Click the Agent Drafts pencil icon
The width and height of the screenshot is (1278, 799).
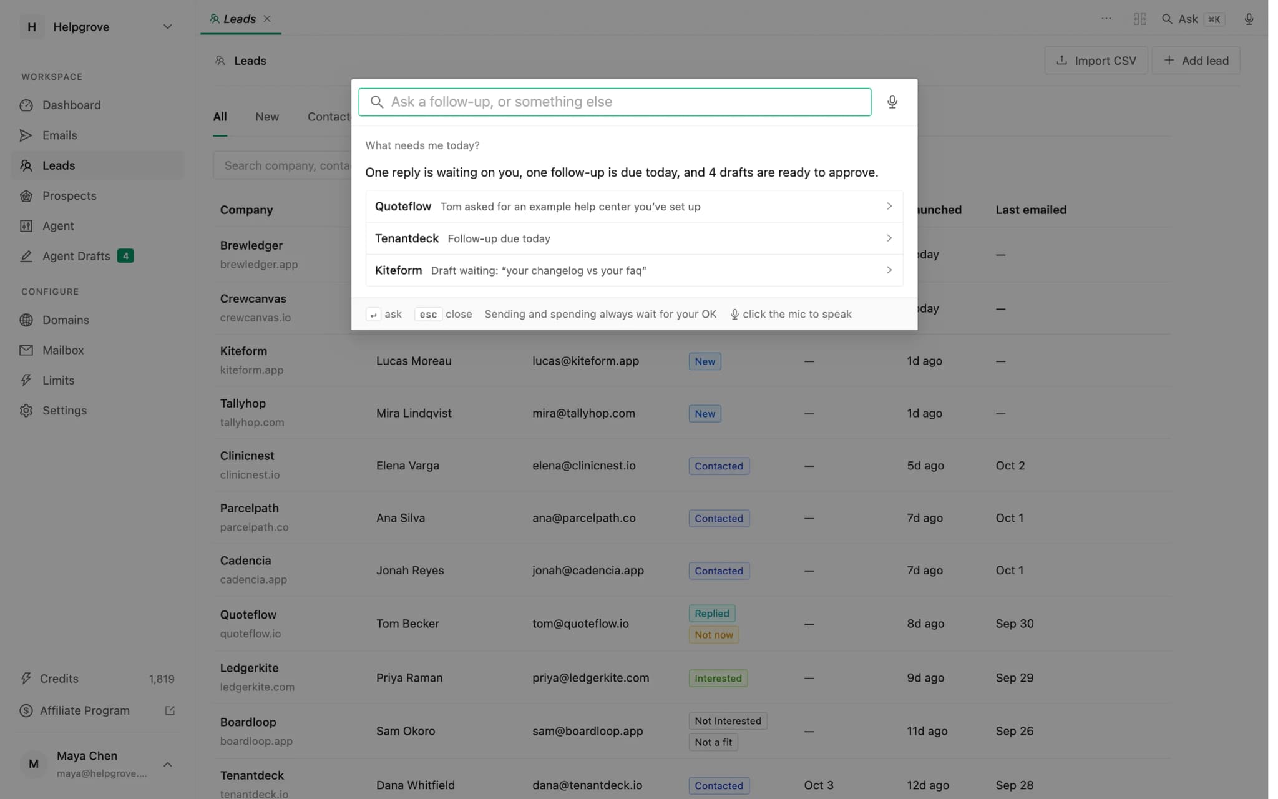point(26,256)
